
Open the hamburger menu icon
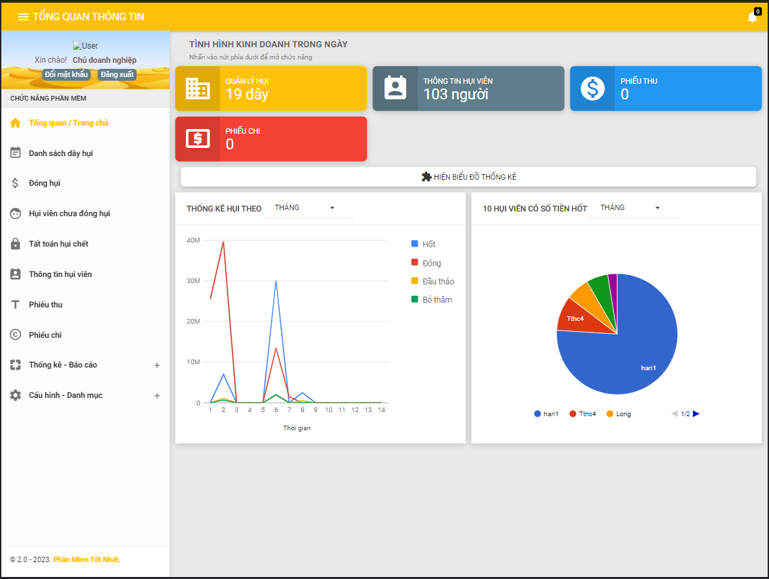click(x=23, y=17)
